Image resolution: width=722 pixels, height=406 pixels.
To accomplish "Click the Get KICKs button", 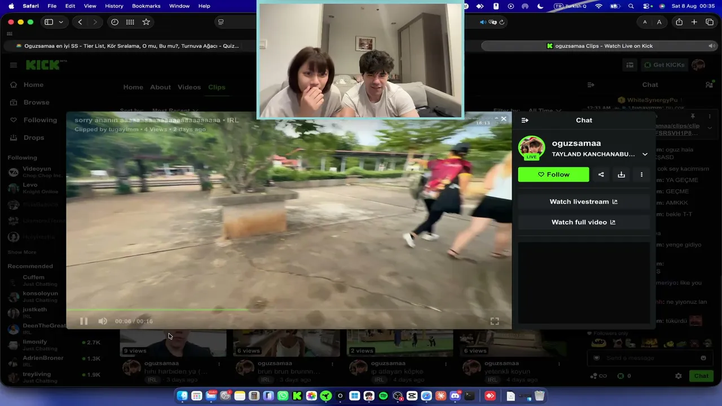I will pyautogui.click(x=664, y=65).
